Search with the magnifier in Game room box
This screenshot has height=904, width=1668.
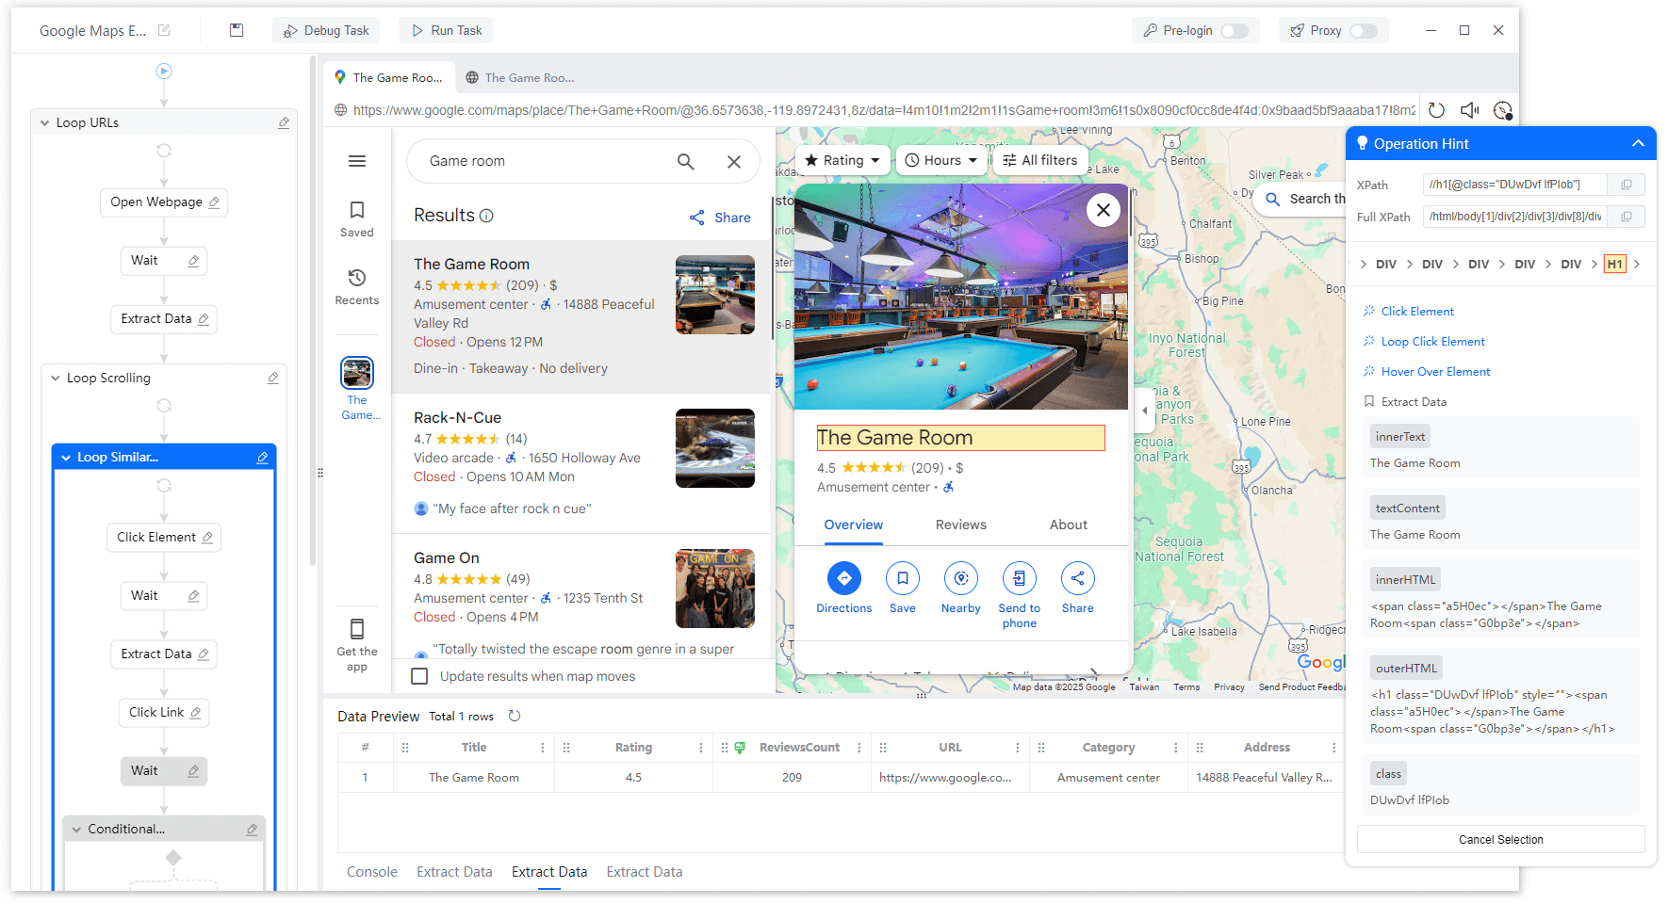click(x=686, y=162)
